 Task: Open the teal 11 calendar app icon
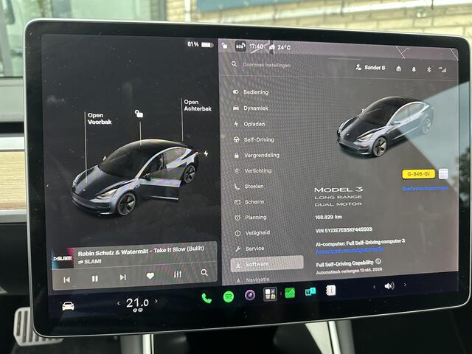310,291
